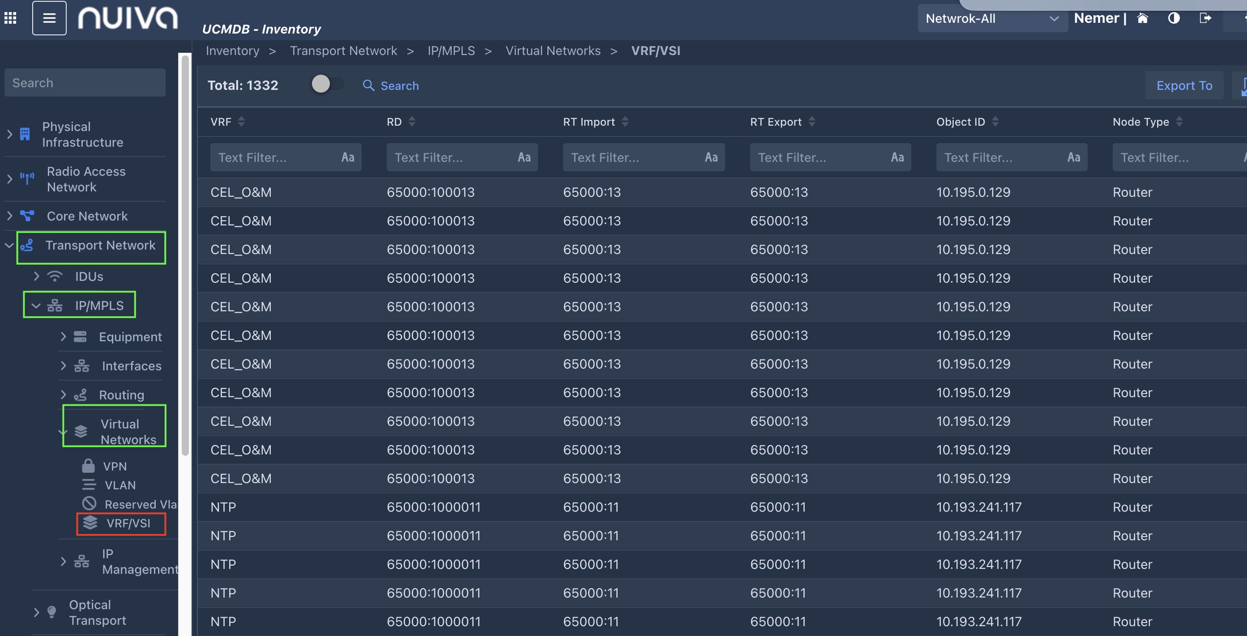Toggle dark mode contrast icon
1247x636 pixels.
tap(1174, 18)
